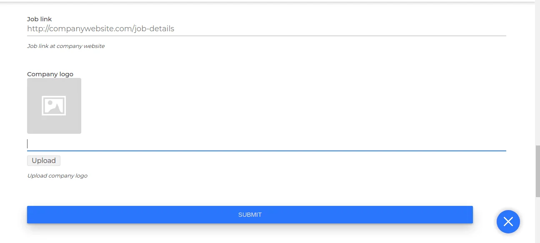Submit the form with the SUBMIT button

pos(250,215)
